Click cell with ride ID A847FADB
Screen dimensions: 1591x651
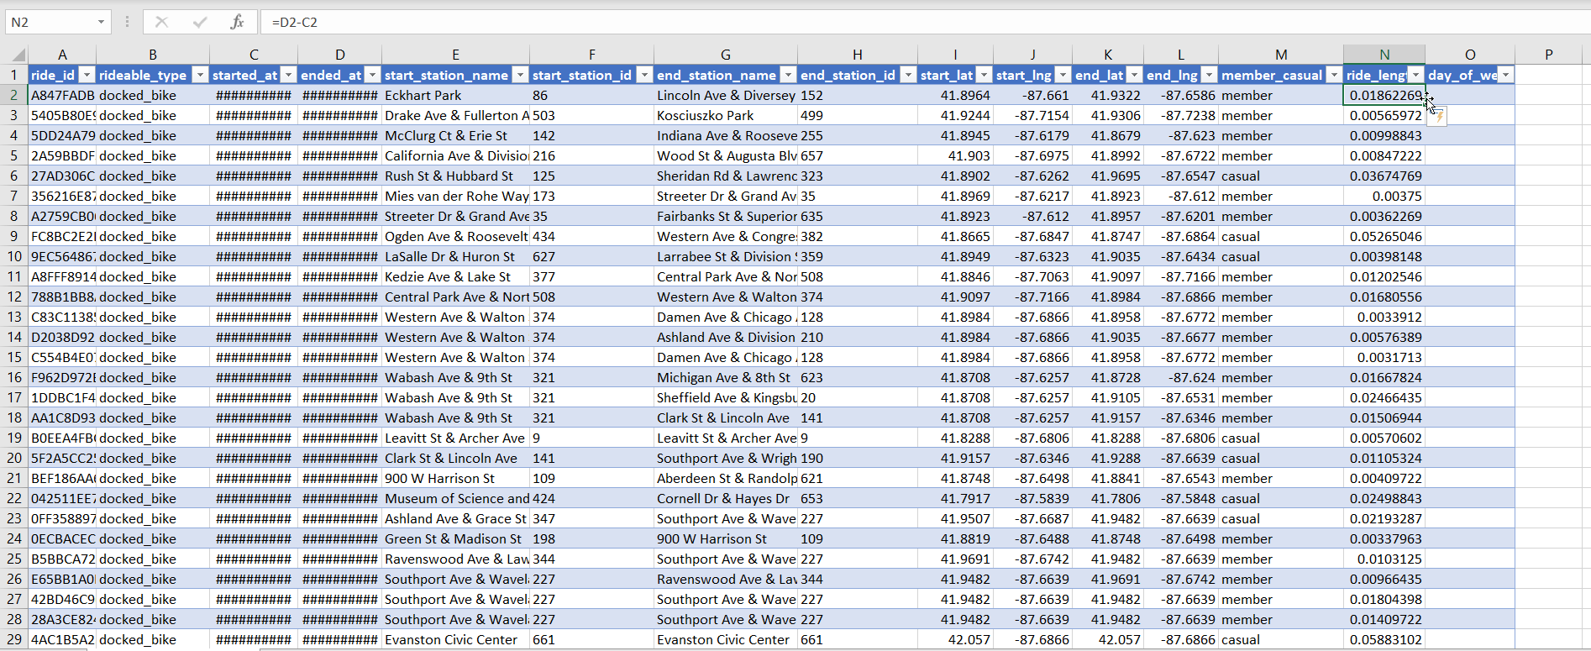[62, 95]
